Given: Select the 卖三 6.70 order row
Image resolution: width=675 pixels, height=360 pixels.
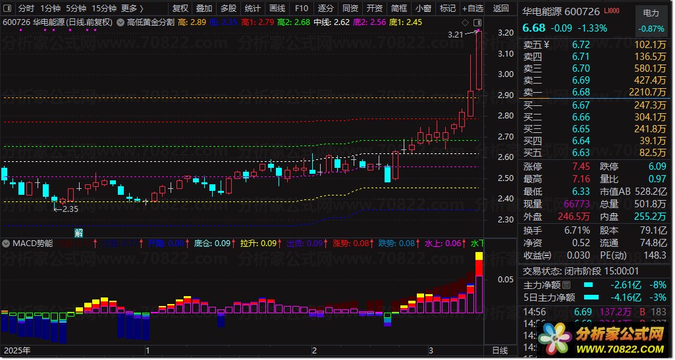Looking at the screenshot, I should point(595,68).
